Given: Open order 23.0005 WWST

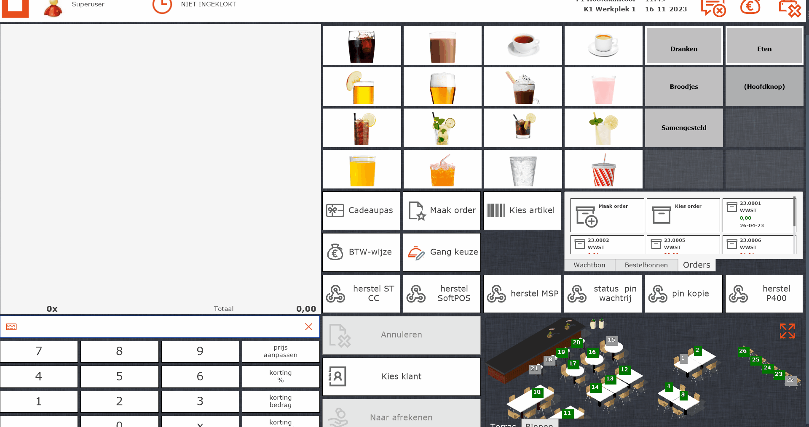Looking at the screenshot, I should coord(683,244).
